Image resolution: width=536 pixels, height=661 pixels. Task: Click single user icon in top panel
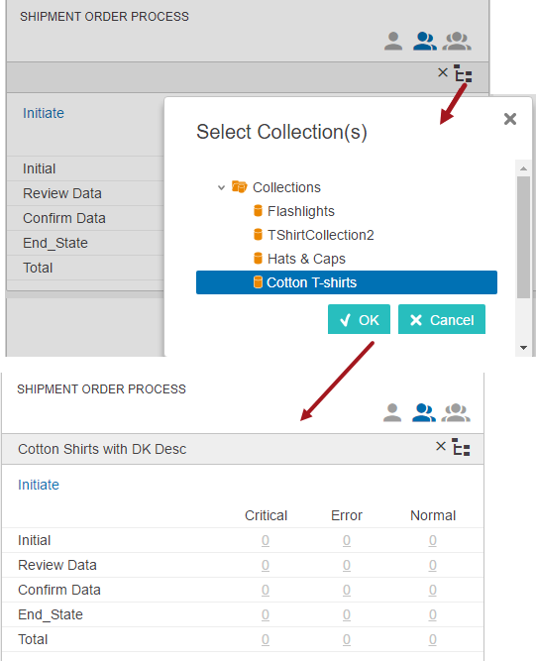point(393,42)
